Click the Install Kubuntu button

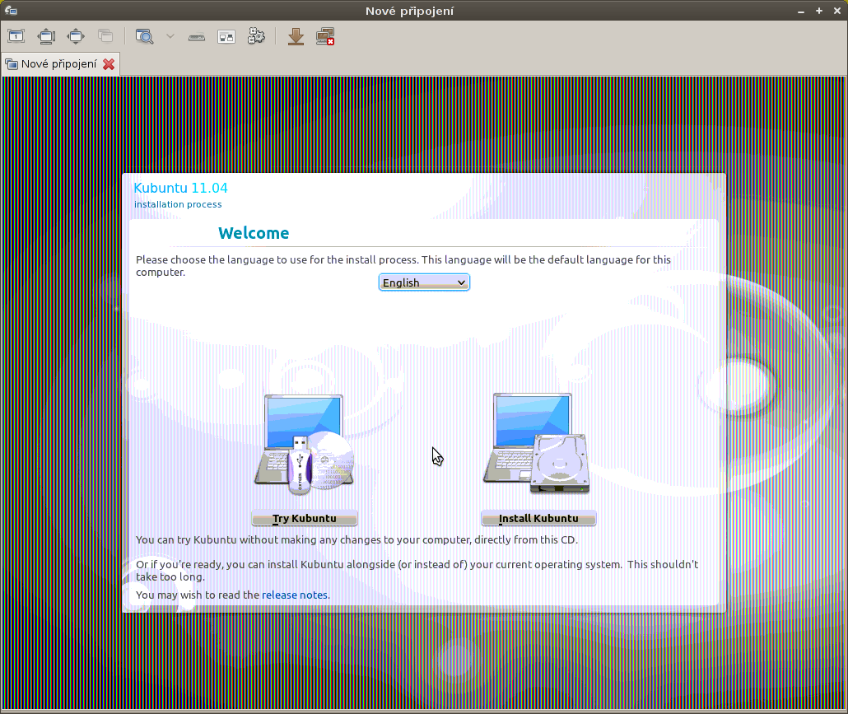pyautogui.click(x=538, y=518)
